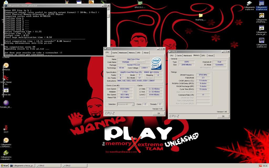Open the GPU-Z desktop icon
Screen dimensions: 269x168
[140, 5]
